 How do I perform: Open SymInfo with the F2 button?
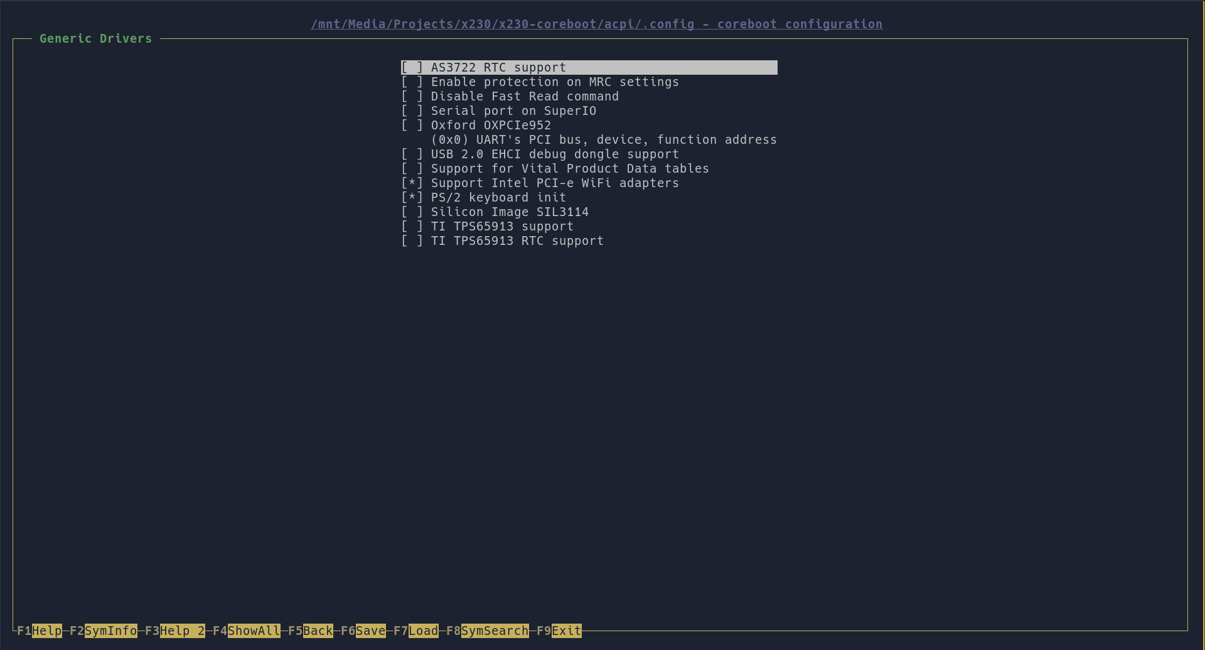coord(104,631)
